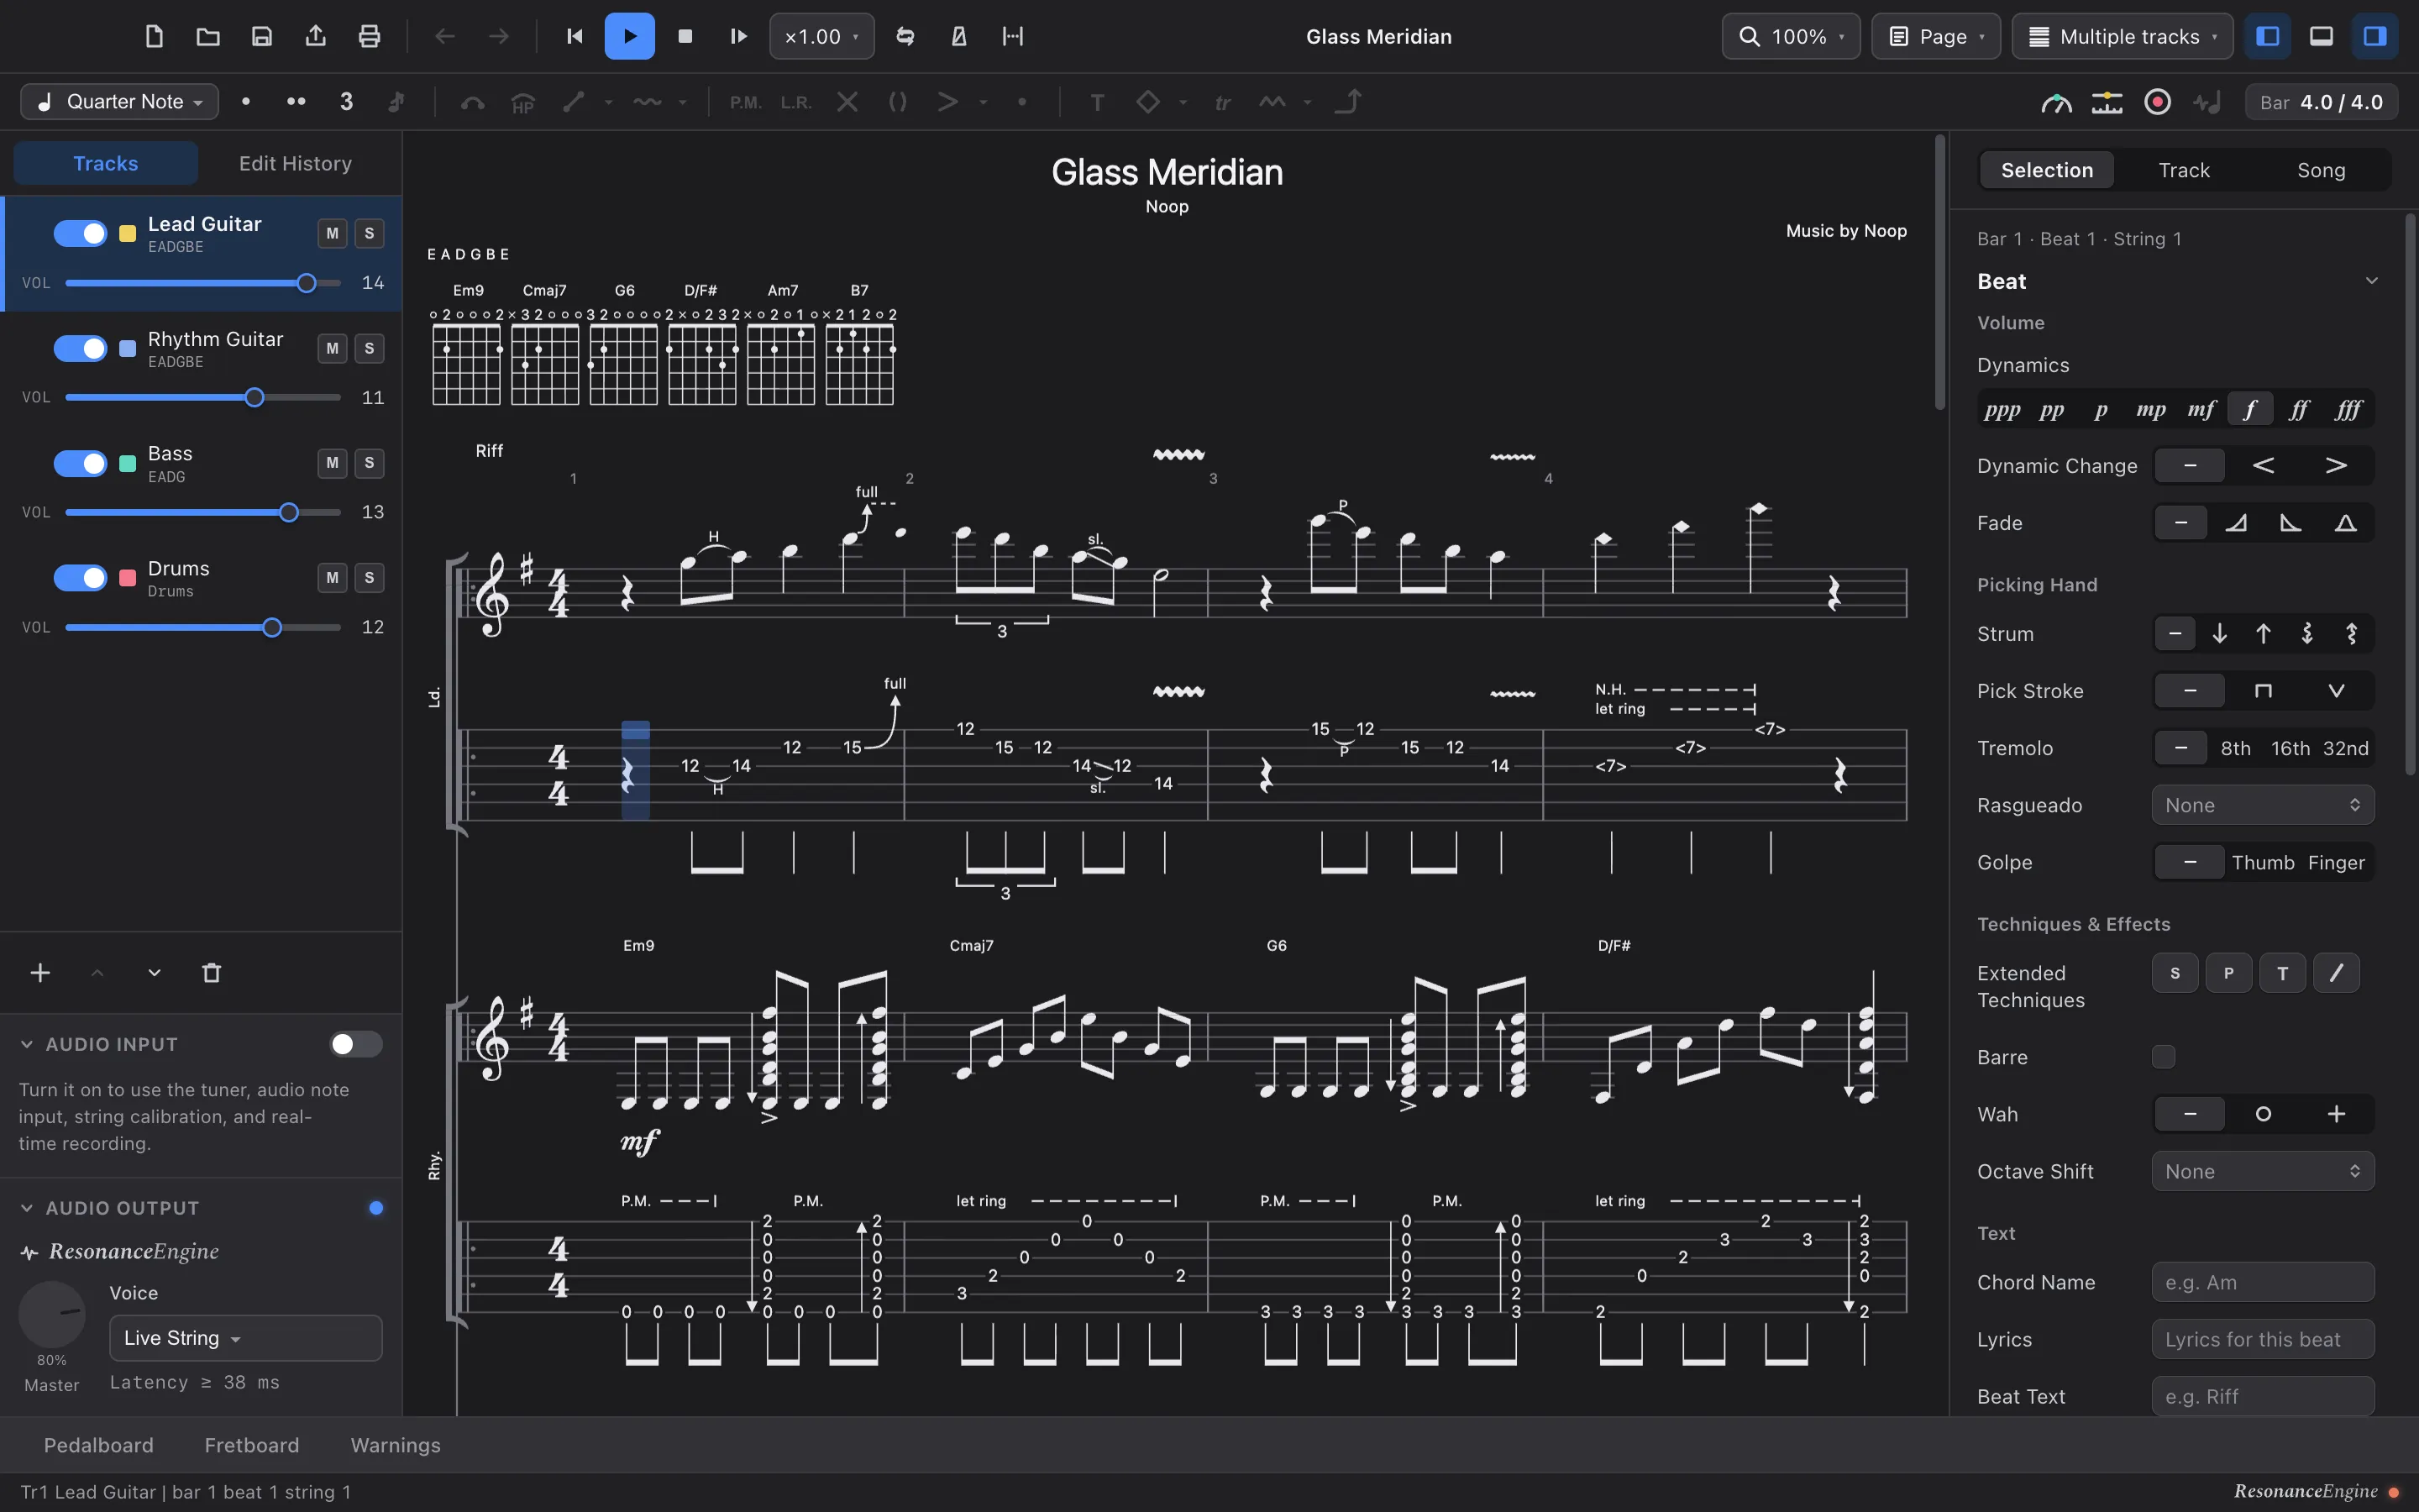The image size is (2419, 1512).
Task: Add a new track with plus icon
Action: click(x=40, y=973)
